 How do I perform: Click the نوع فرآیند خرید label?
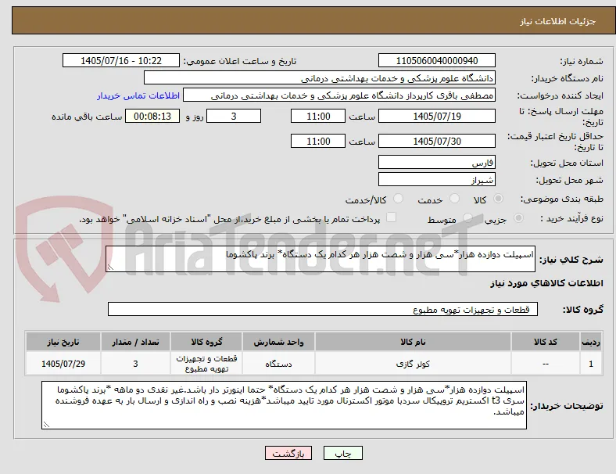point(571,218)
